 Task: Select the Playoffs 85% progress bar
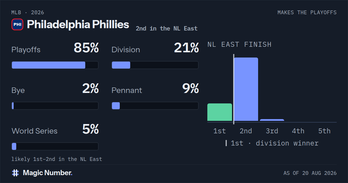[55, 65]
